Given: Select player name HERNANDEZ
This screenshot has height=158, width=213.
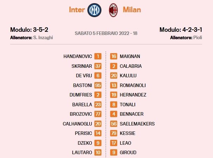Looking at the screenshot, I should (x=133, y=95).
